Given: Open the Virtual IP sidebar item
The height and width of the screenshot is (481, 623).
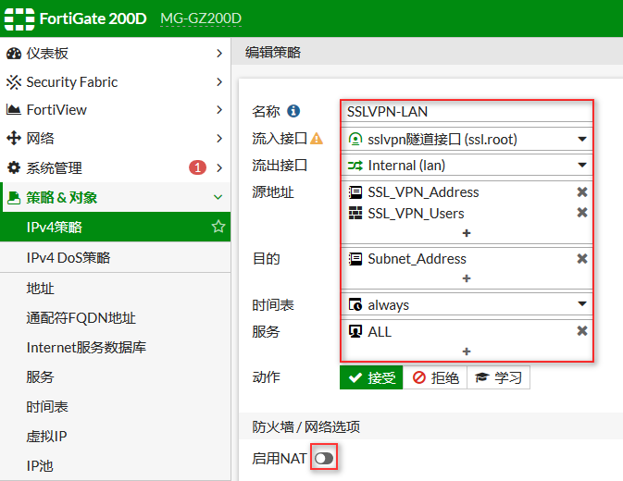Looking at the screenshot, I should (x=115, y=437).
